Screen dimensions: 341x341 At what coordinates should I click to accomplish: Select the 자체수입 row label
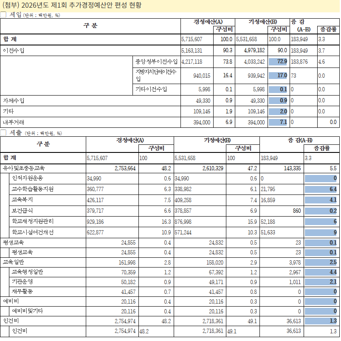[x=14, y=101]
